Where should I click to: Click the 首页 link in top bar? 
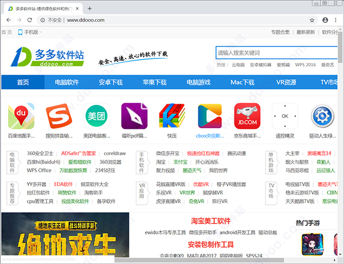7,32
